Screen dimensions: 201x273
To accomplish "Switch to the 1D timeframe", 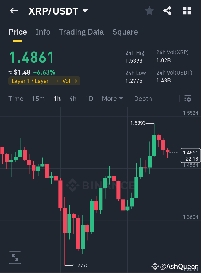I will click(89, 99).
